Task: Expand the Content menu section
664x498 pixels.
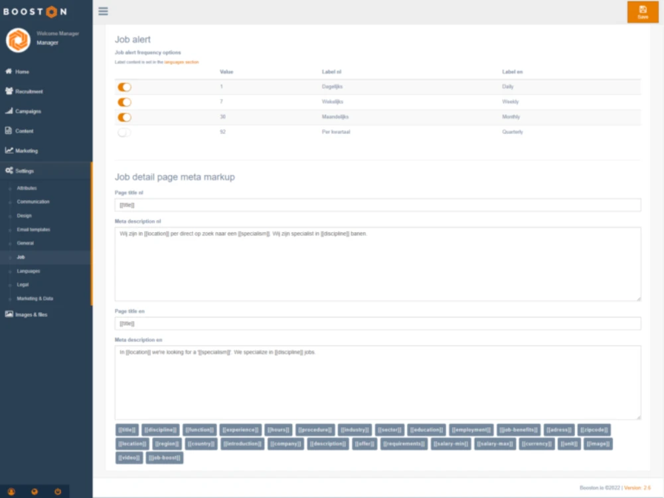Action: click(24, 131)
